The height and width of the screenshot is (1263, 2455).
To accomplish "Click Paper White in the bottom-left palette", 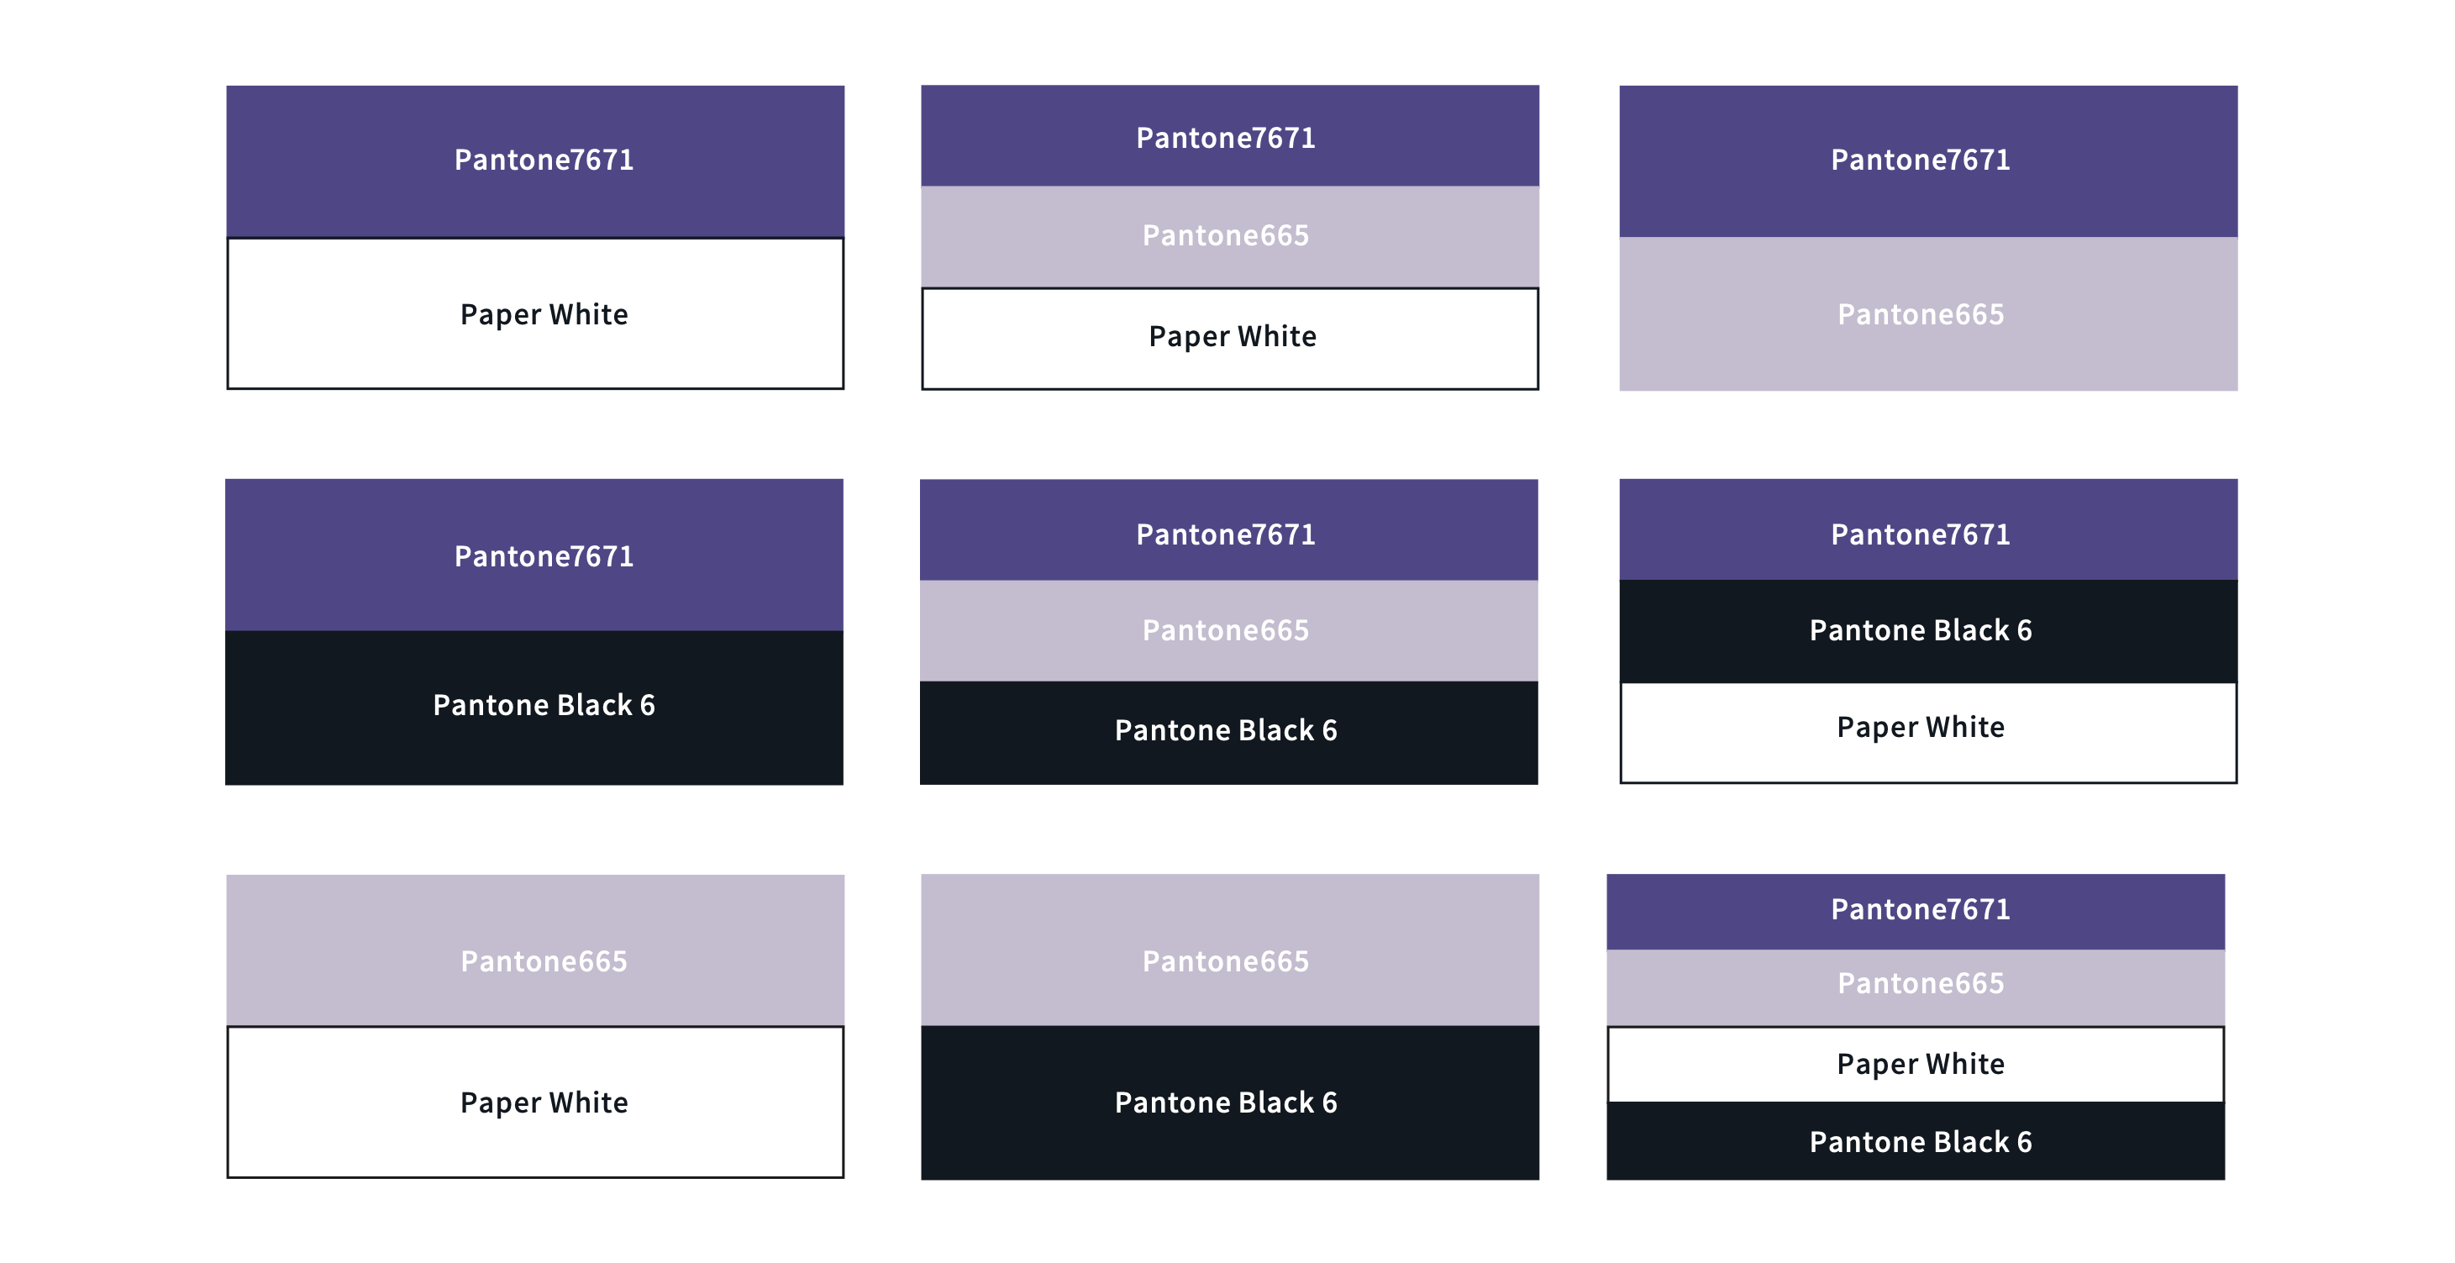I will point(534,1102).
